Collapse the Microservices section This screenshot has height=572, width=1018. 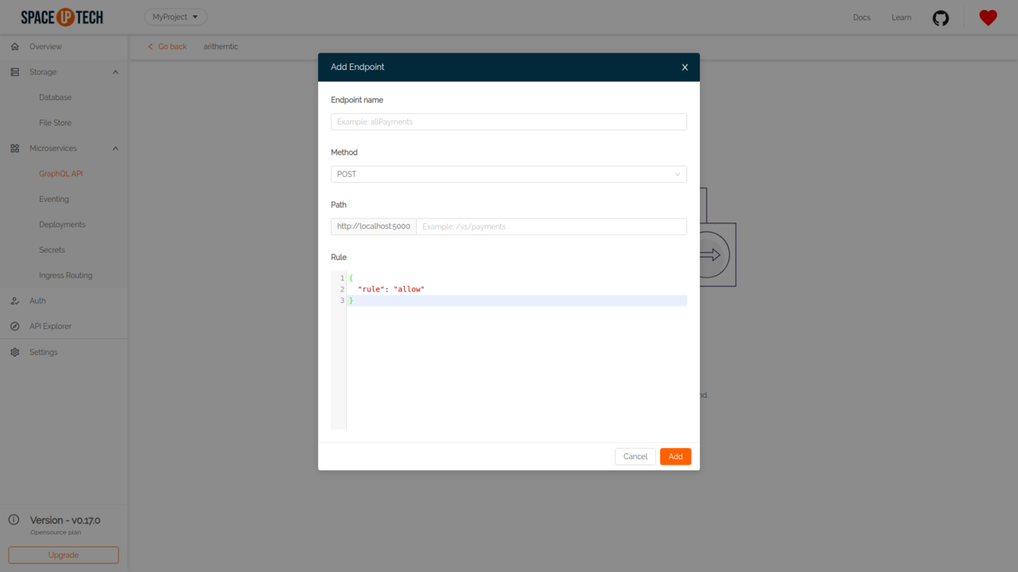coord(115,148)
